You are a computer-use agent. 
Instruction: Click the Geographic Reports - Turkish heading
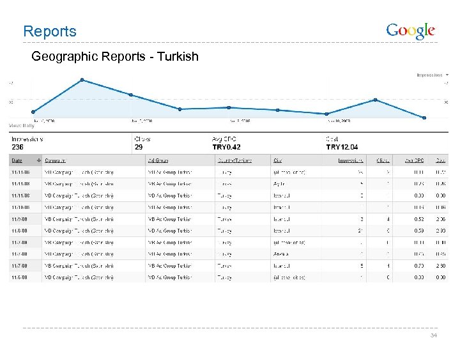click(x=115, y=57)
